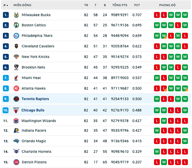Click the Orlando Magic logo
The height and width of the screenshot is (168, 192).
(x=16, y=141)
